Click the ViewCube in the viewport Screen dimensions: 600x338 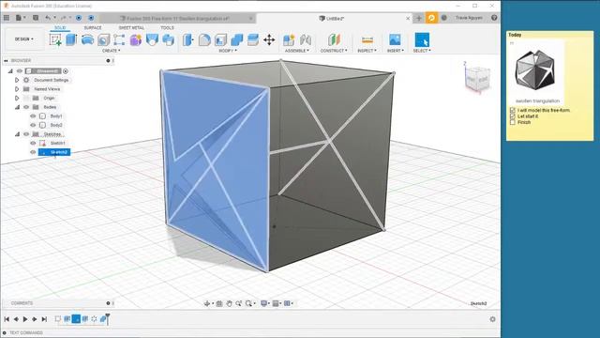point(477,79)
